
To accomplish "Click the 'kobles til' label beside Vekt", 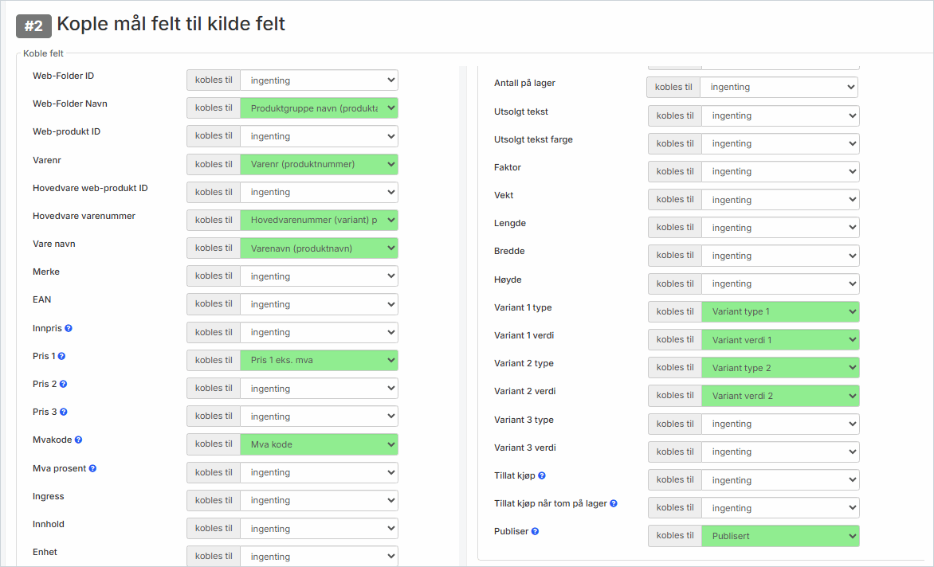I will click(x=675, y=199).
